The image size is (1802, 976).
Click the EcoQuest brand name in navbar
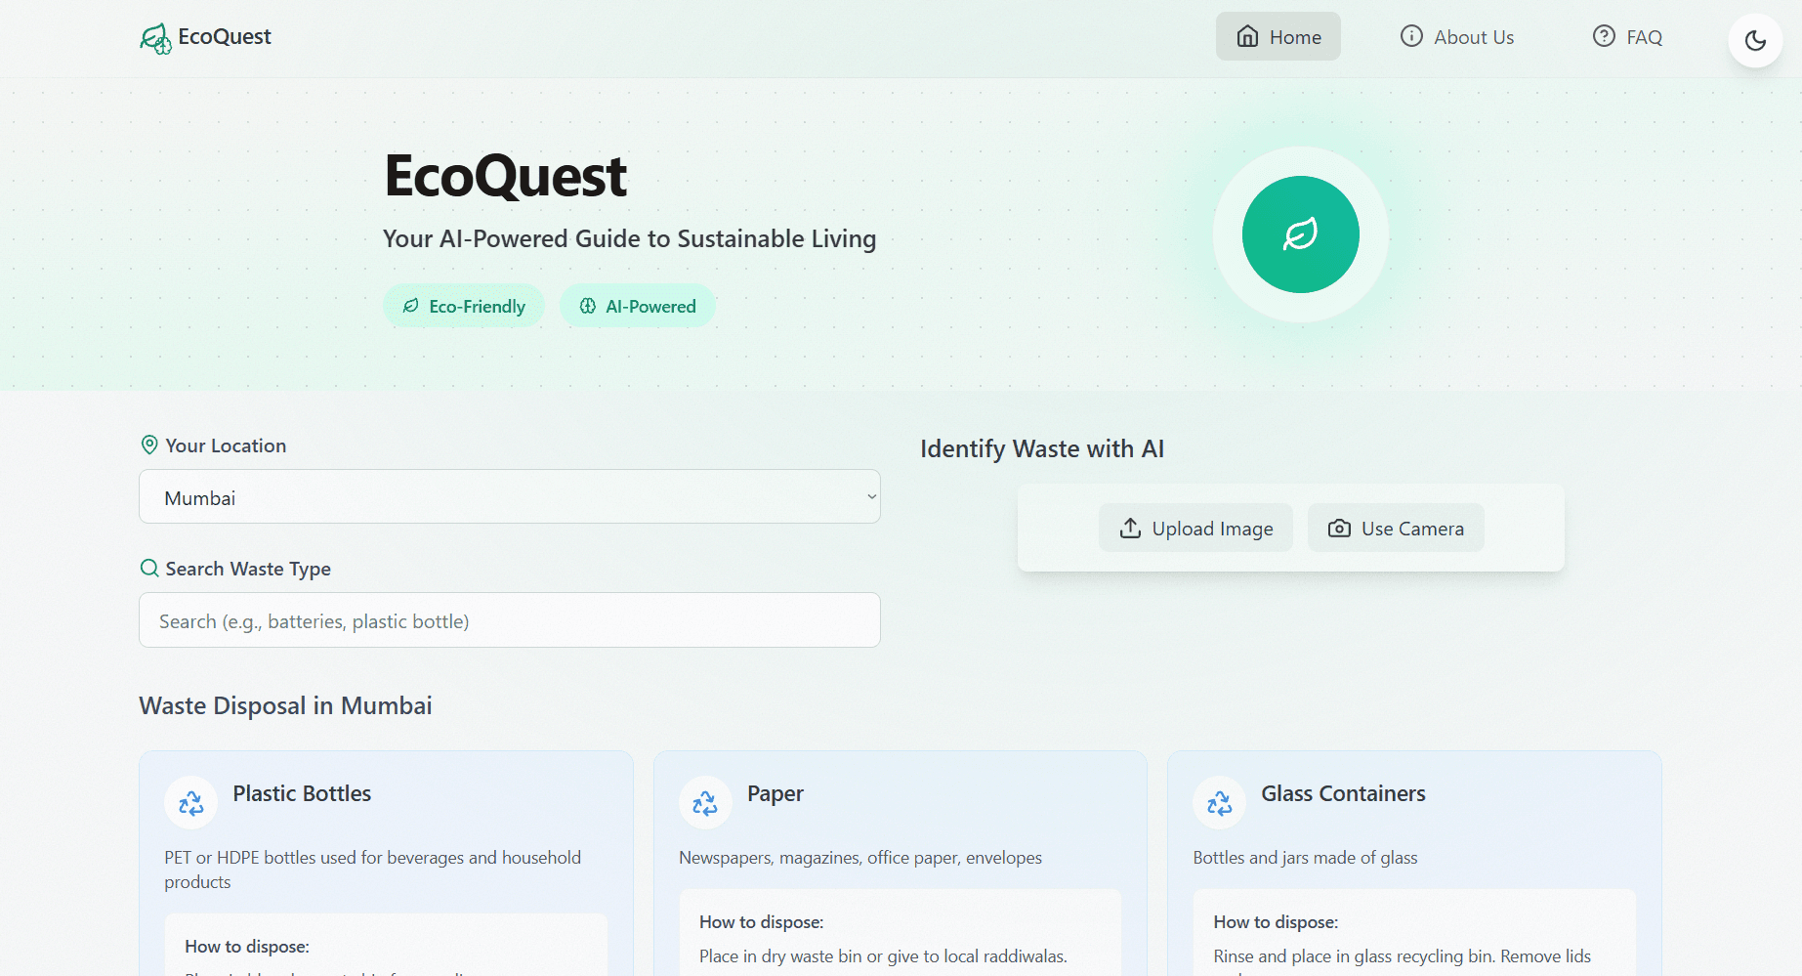point(225,37)
